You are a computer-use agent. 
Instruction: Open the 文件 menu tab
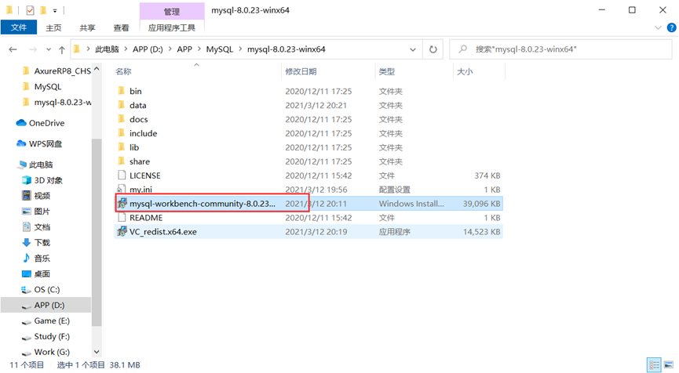[x=19, y=27]
